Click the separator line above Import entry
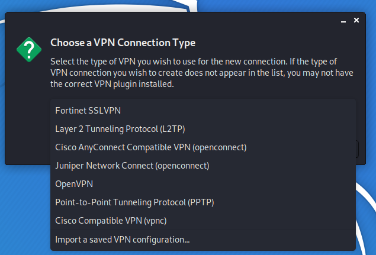This screenshot has width=376, height=255. (x=203, y=230)
